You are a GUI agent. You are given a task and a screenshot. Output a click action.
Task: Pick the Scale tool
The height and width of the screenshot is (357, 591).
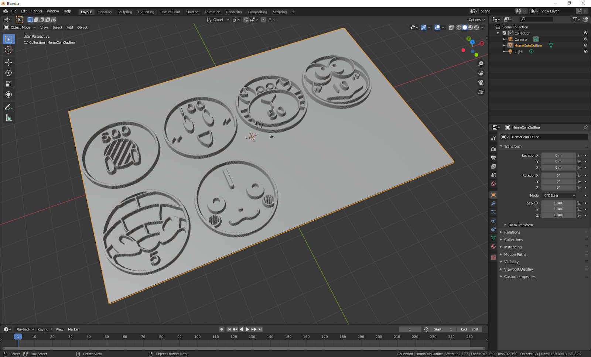pos(9,84)
